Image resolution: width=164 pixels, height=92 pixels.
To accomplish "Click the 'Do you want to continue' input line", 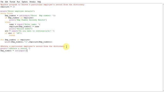I will click(30, 31).
